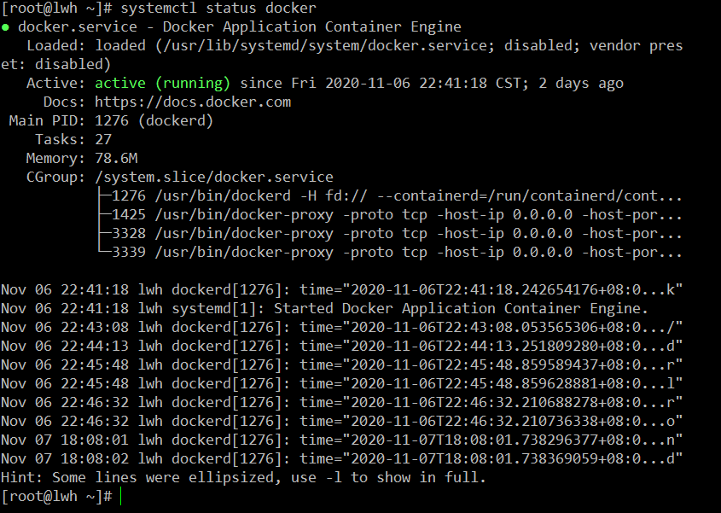Open the https://docs.docker.com docs URL

click(x=193, y=102)
